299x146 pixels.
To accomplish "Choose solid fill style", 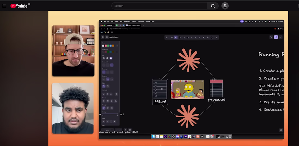I will pos(111,58).
